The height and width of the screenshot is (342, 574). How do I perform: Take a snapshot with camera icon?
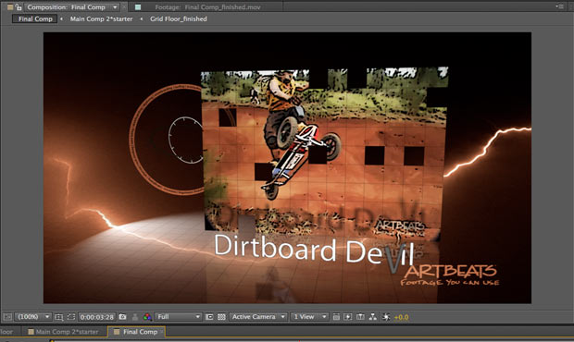(x=122, y=317)
